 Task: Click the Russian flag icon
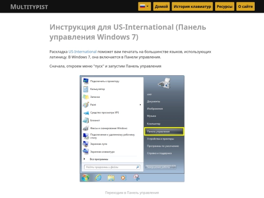pyautogui.click(x=142, y=6)
